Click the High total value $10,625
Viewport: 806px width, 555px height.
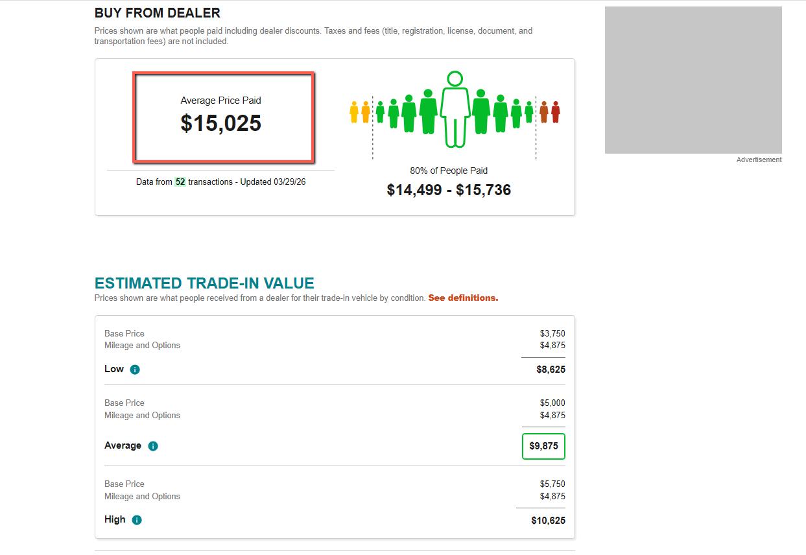(548, 520)
